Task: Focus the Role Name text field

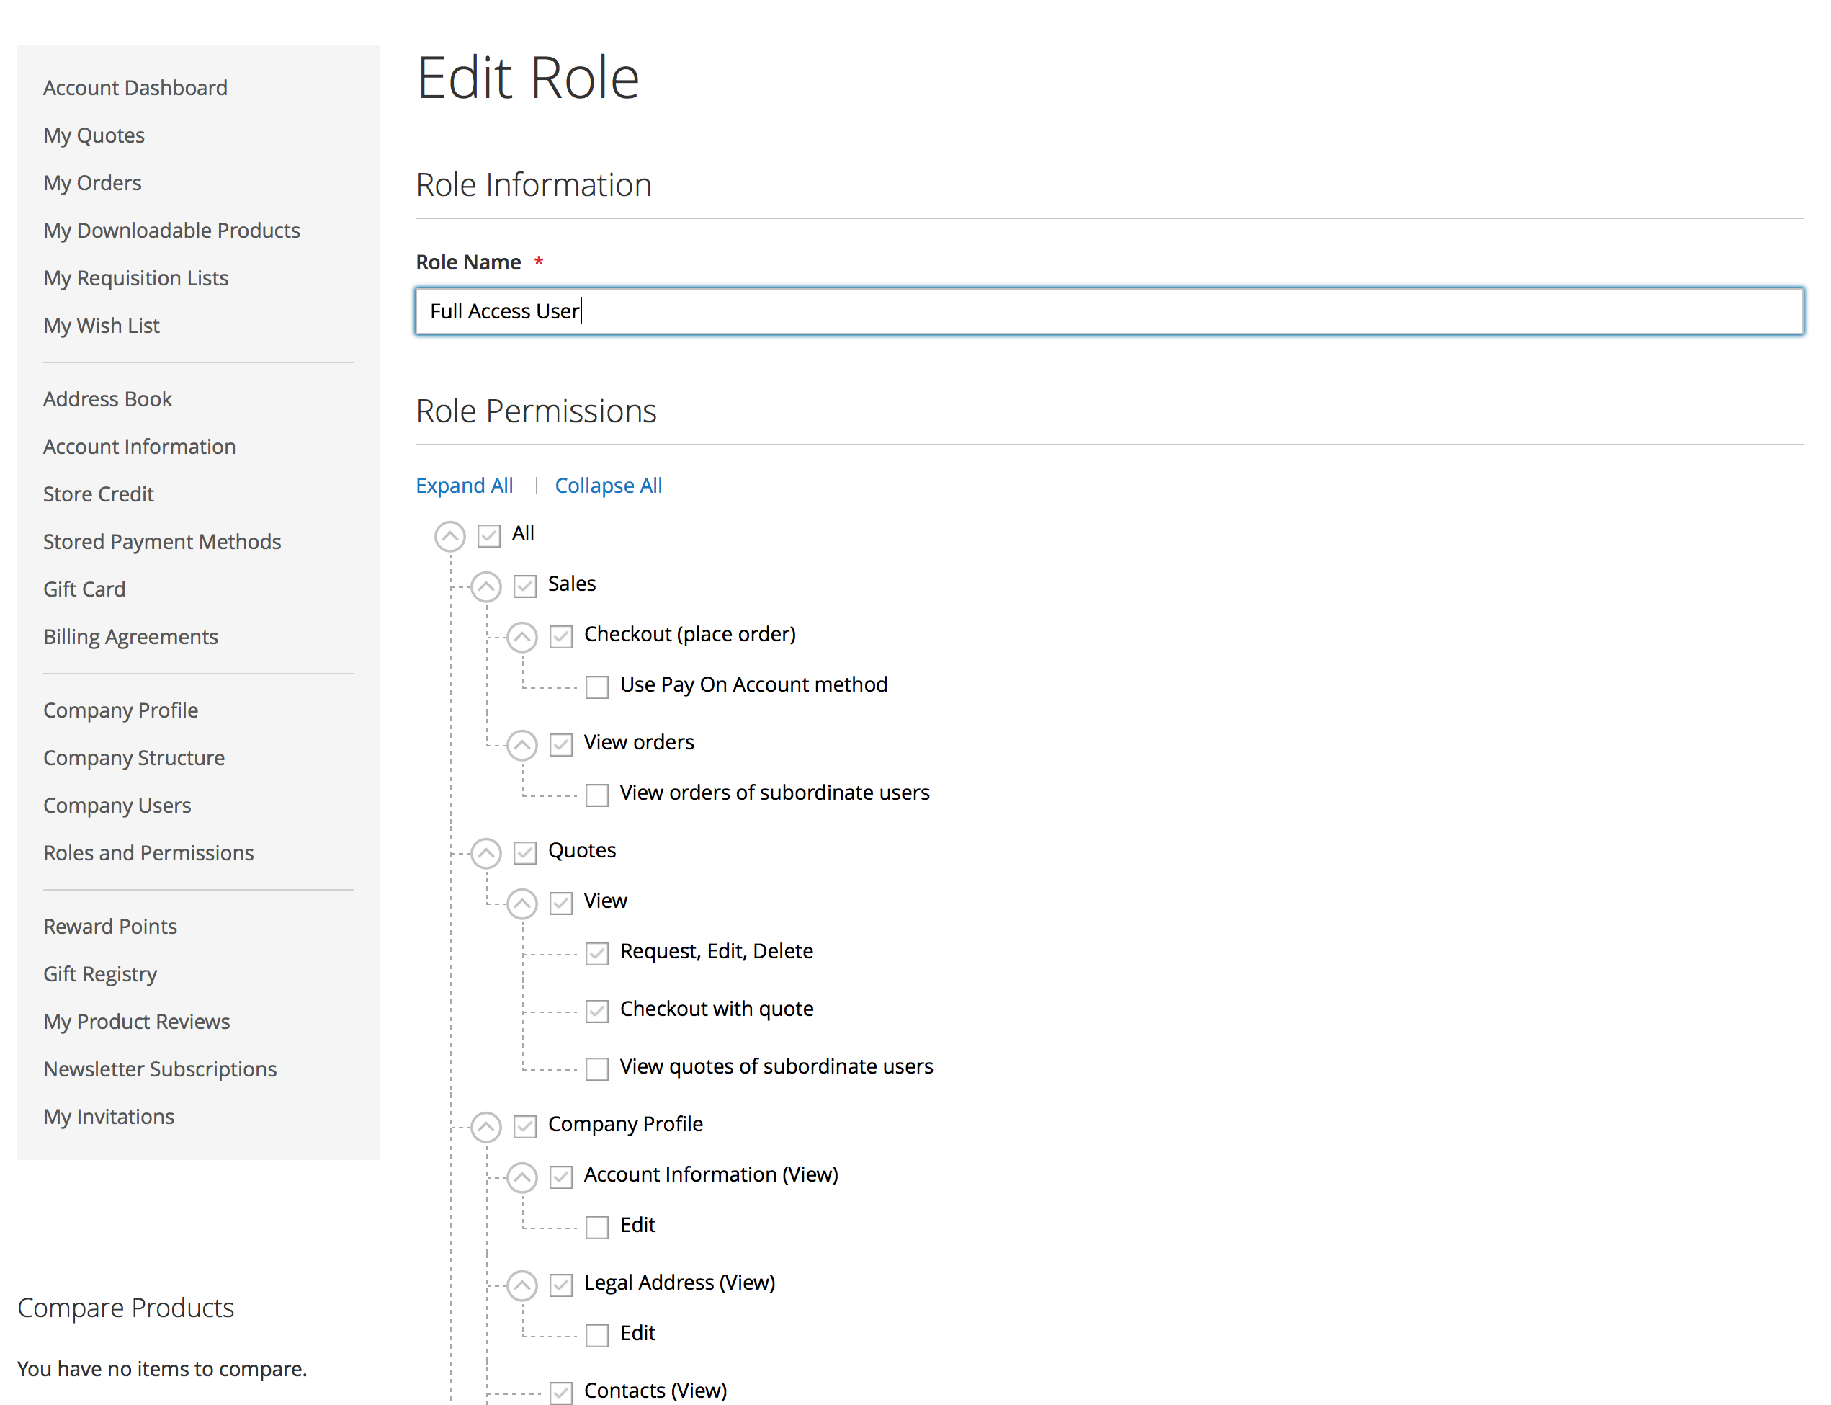Action: click(1109, 311)
